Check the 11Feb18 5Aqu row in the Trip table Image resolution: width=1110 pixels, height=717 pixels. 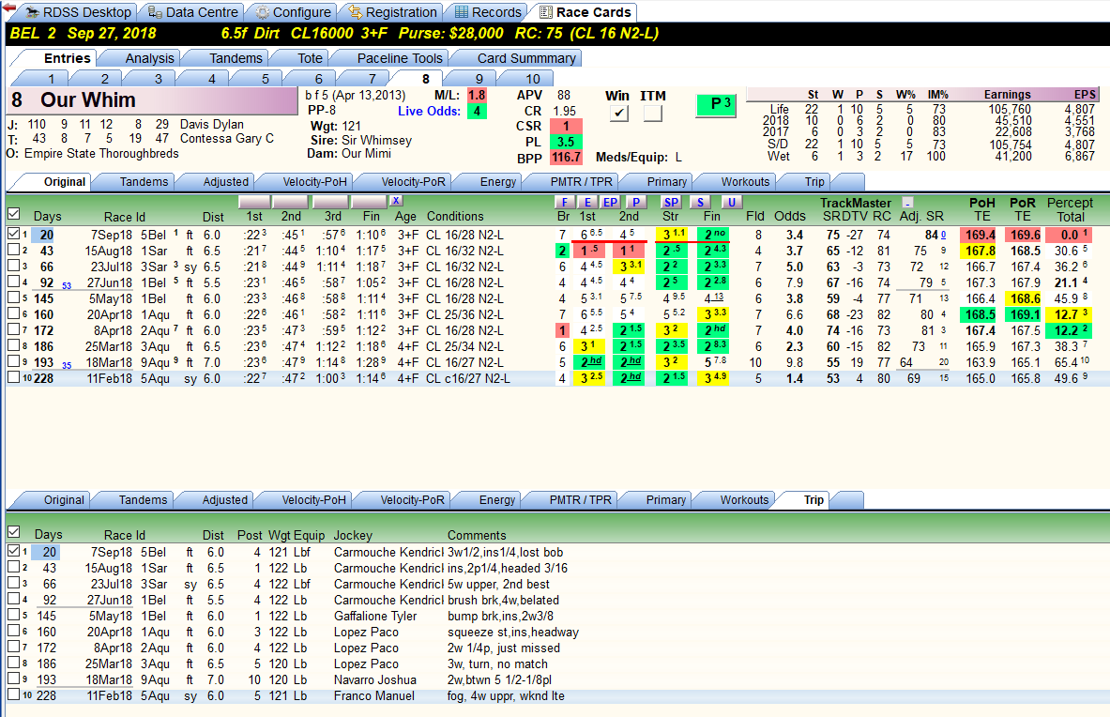(13, 695)
